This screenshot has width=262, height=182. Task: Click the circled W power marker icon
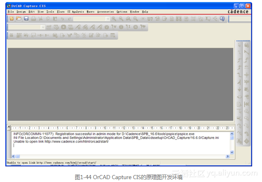135,27
